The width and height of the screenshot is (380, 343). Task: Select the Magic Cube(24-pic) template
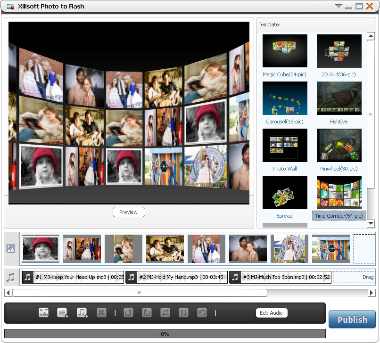tap(285, 51)
